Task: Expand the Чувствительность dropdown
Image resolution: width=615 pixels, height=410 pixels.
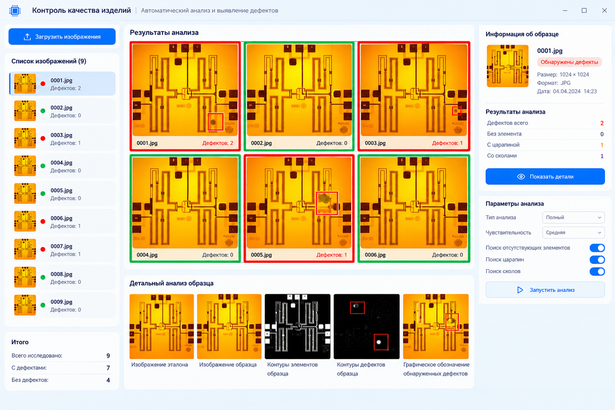Action: coord(573,233)
